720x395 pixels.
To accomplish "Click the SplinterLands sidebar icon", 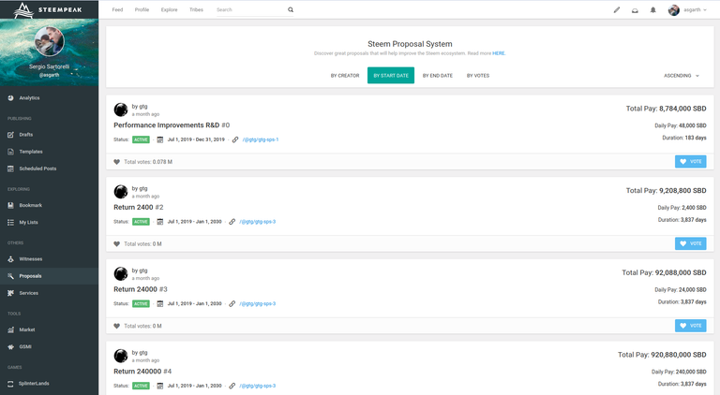I will coord(10,384).
